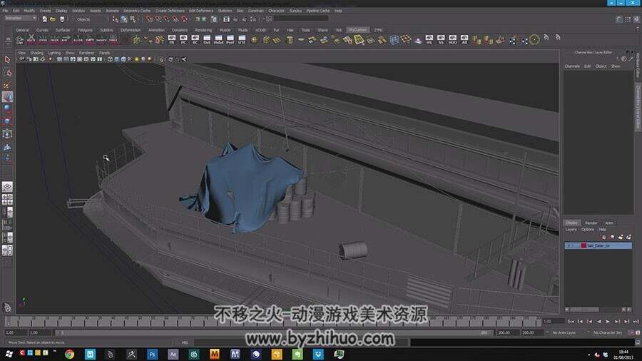This screenshot has width=642, height=361.
Task: Go to end of playback range
Action: click(636, 322)
